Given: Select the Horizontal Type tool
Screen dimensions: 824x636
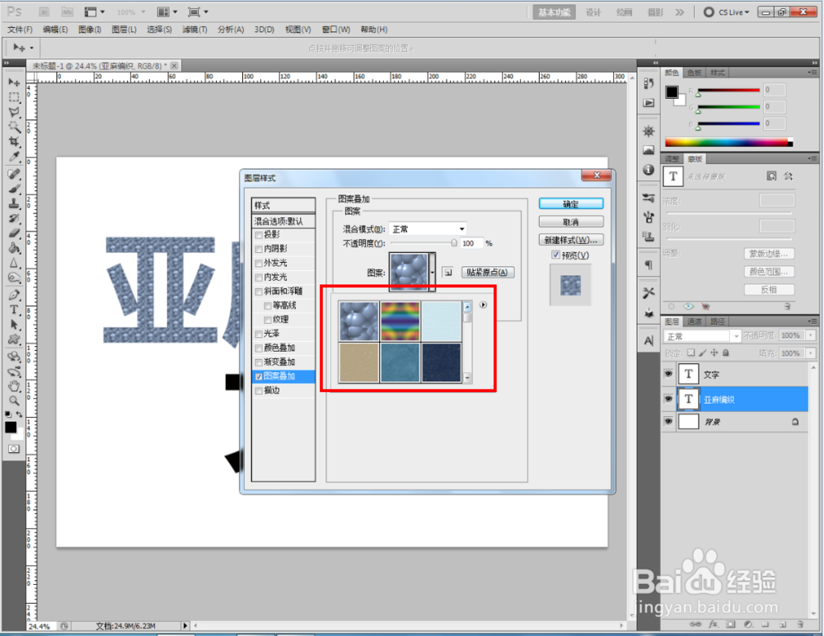Looking at the screenshot, I should 14,310.
